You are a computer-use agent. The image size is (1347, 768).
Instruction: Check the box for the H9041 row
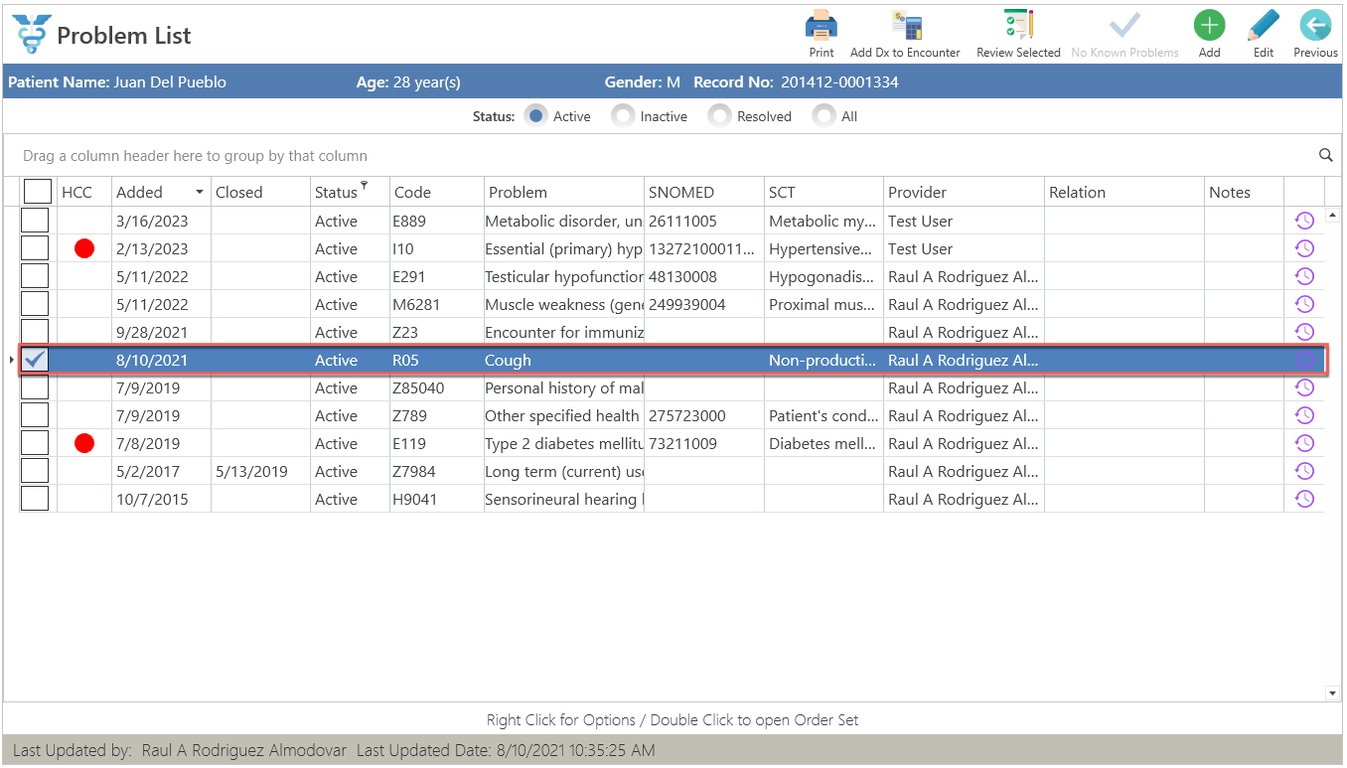(35, 499)
